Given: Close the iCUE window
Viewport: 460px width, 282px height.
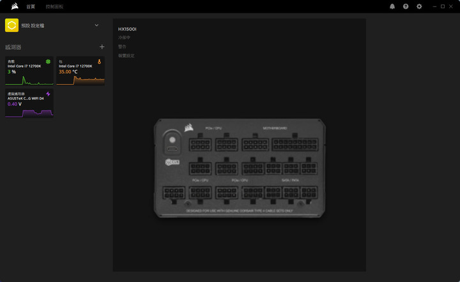Looking at the screenshot, I should 451,6.
